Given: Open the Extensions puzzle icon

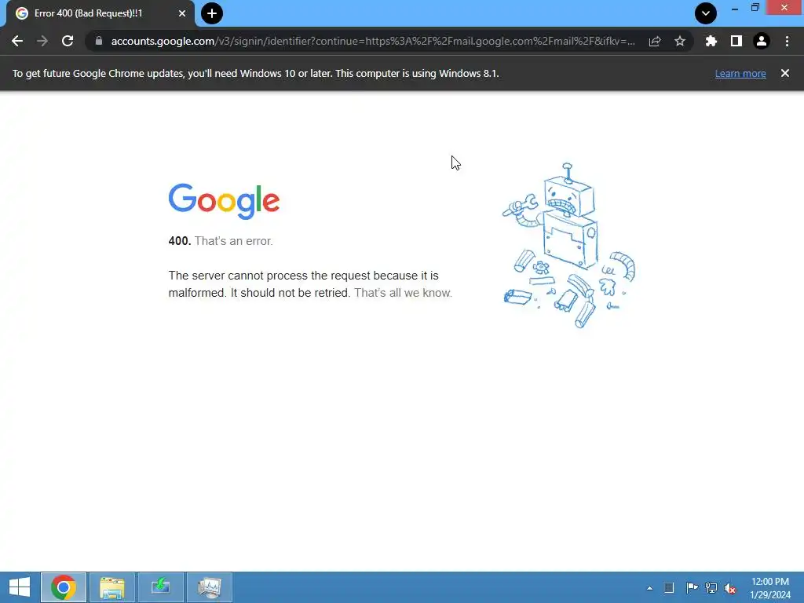Looking at the screenshot, I should pyautogui.click(x=711, y=41).
